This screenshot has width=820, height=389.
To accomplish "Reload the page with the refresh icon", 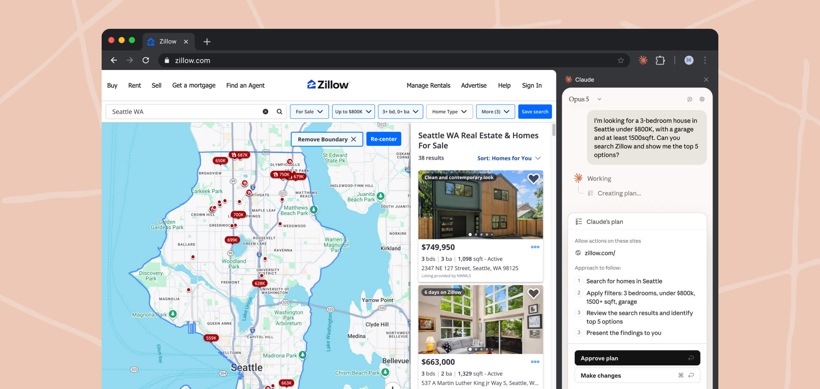I will [x=146, y=60].
